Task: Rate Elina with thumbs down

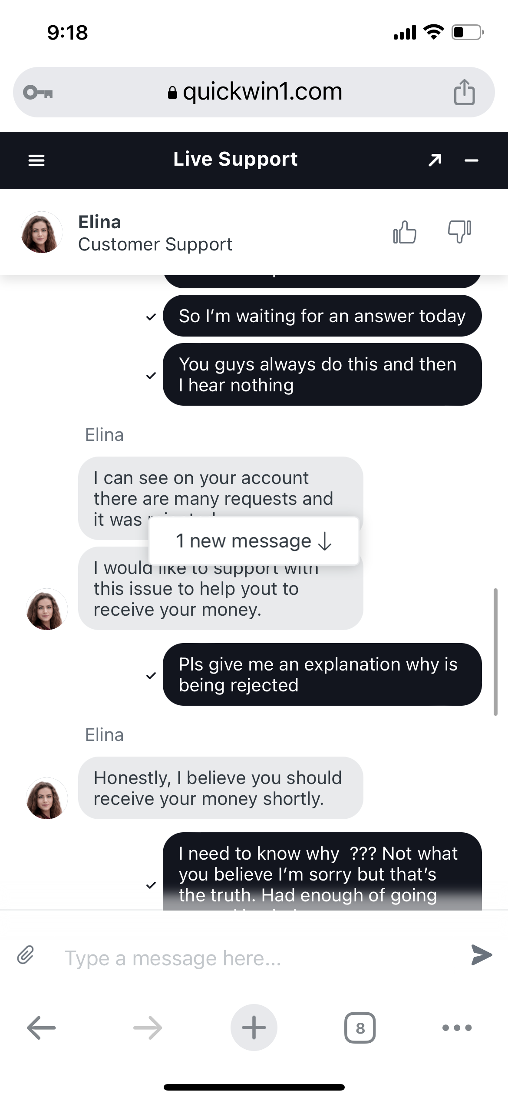Action: coord(459,231)
